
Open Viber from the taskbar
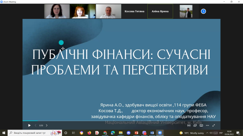pyautogui.click(x=144, y=133)
